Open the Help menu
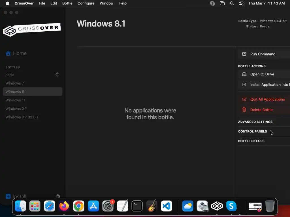The height and width of the screenshot is (217, 290). 123,3
